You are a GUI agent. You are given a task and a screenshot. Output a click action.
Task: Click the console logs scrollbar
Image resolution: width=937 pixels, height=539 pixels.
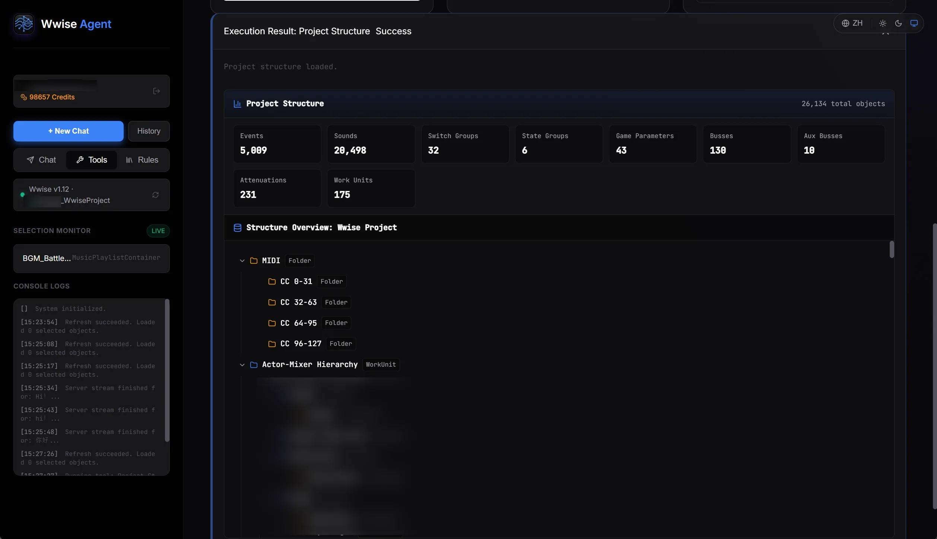(167, 370)
